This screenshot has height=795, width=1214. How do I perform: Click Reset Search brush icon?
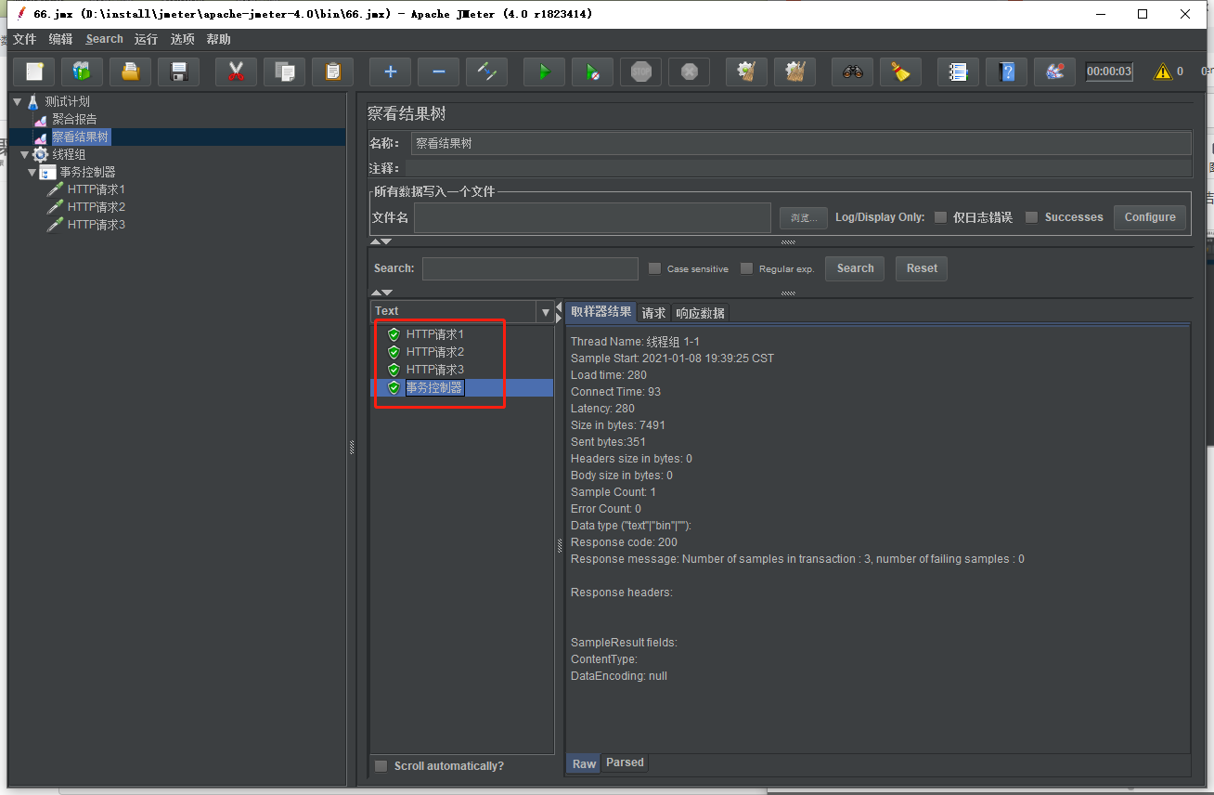(x=900, y=72)
